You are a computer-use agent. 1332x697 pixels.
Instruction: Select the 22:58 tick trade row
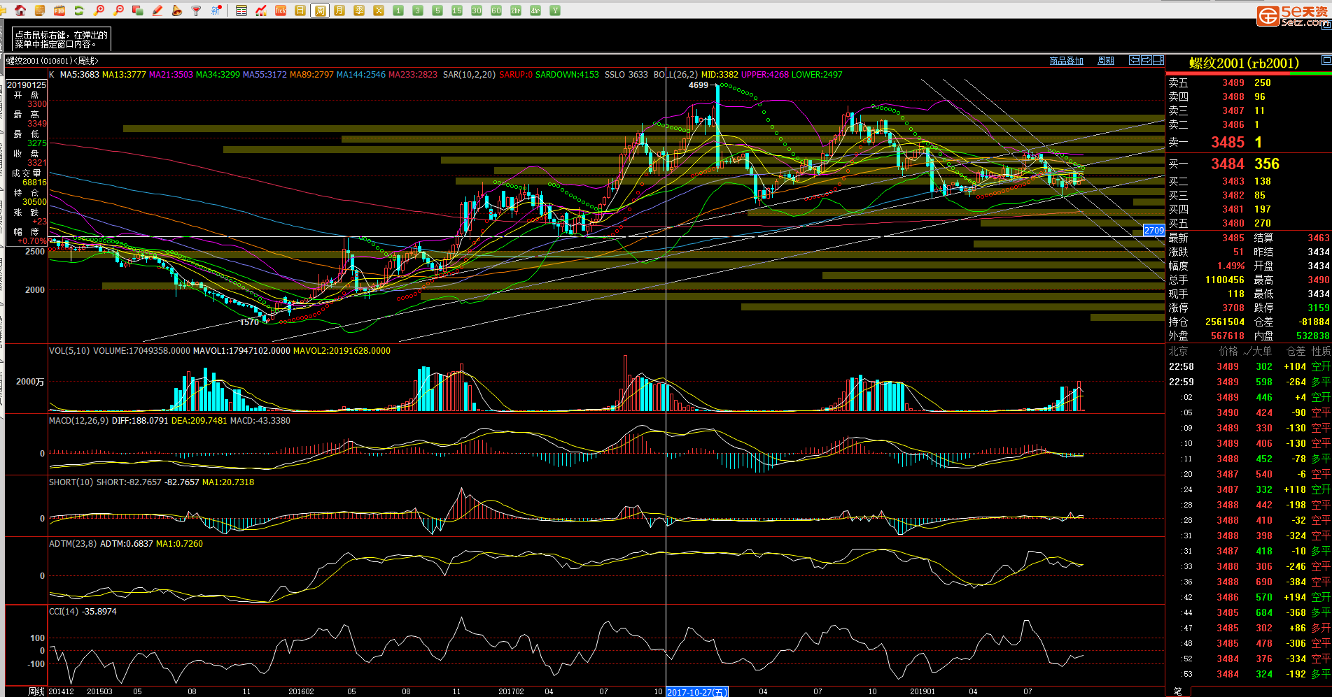1249,366
